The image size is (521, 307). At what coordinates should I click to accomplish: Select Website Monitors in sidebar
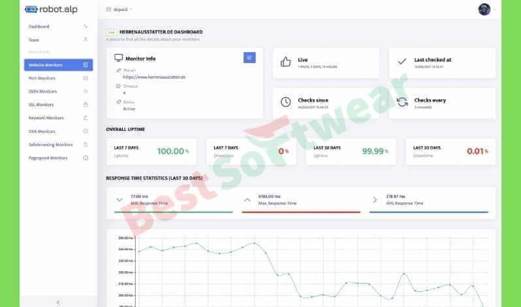[x=58, y=65]
